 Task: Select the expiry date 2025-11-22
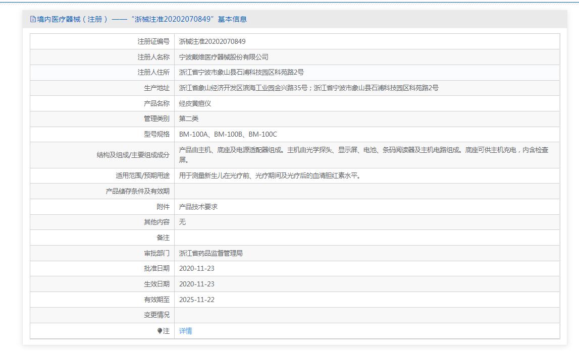pyautogui.click(x=197, y=300)
